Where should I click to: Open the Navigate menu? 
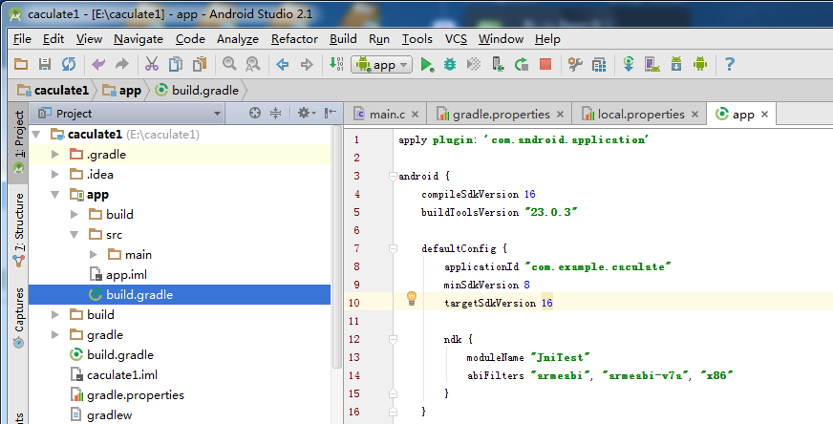pyautogui.click(x=139, y=39)
